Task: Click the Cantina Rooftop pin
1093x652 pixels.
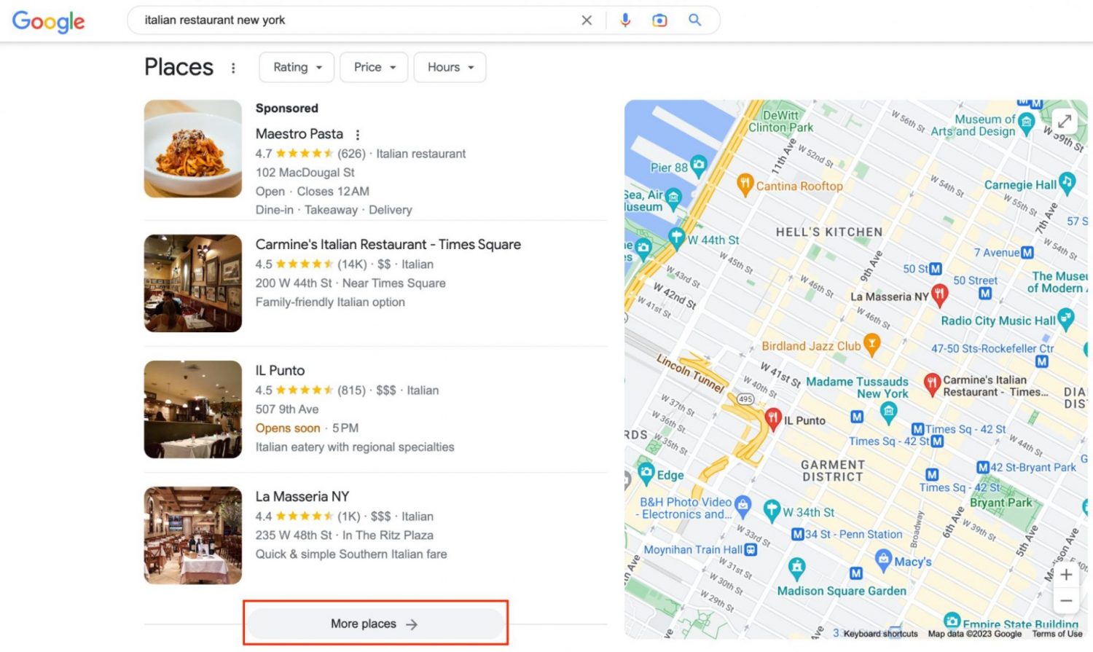Action: (745, 186)
